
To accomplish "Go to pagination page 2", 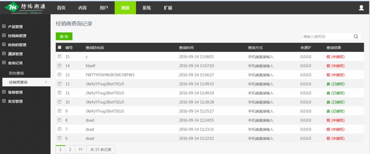I will pyautogui.click(x=70, y=149).
